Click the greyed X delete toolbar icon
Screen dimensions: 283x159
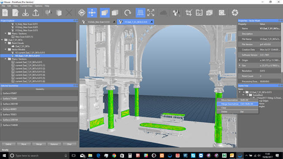pos(69,13)
